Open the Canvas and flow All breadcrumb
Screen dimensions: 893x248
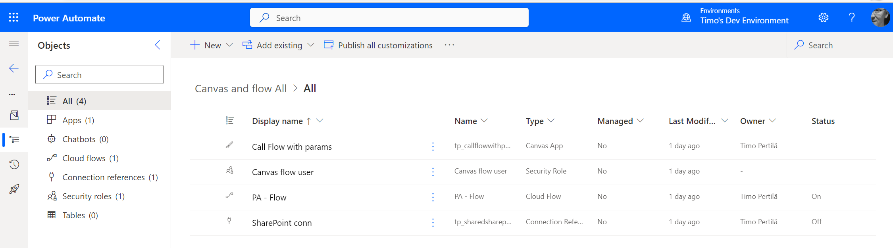click(x=241, y=88)
